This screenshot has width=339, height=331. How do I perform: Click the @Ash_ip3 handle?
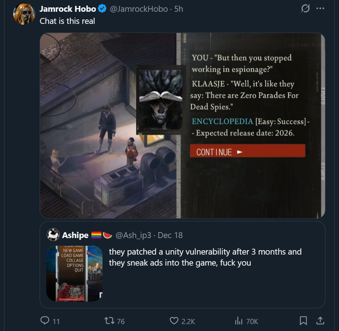133,235
